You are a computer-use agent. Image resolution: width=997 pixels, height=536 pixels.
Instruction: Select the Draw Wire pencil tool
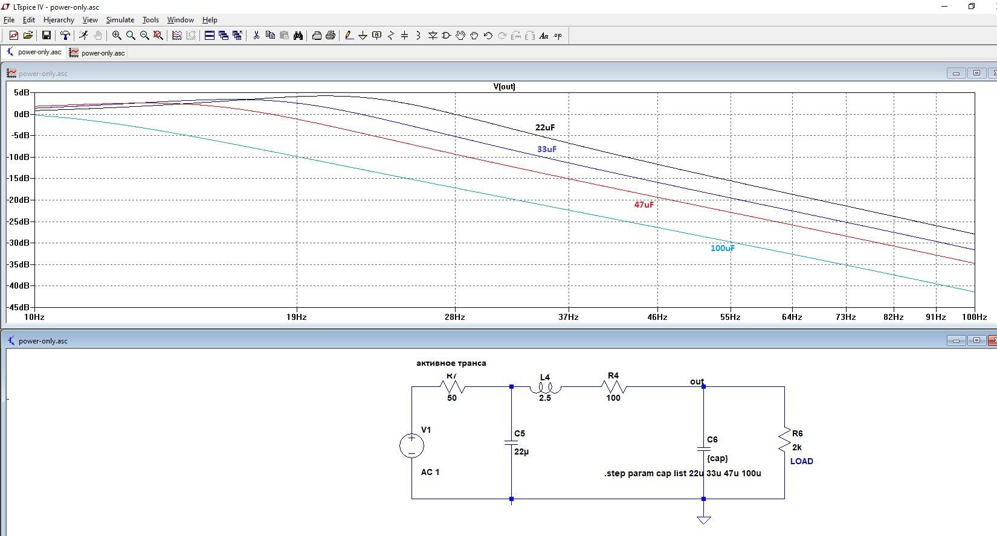coord(349,36)
